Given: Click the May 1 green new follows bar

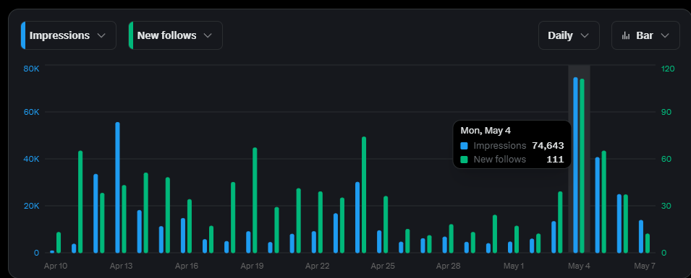Looking at the screenshot, I should click(517, 239).
